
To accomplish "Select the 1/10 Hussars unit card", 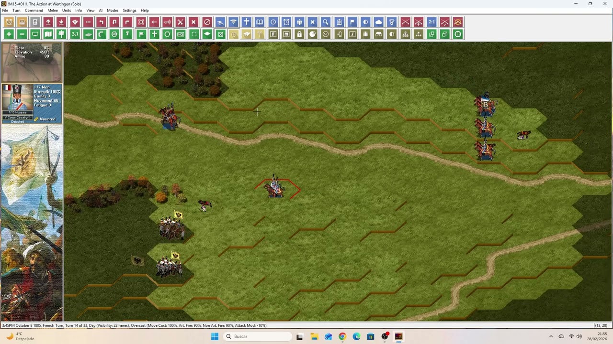I will [x=32, y=104].
